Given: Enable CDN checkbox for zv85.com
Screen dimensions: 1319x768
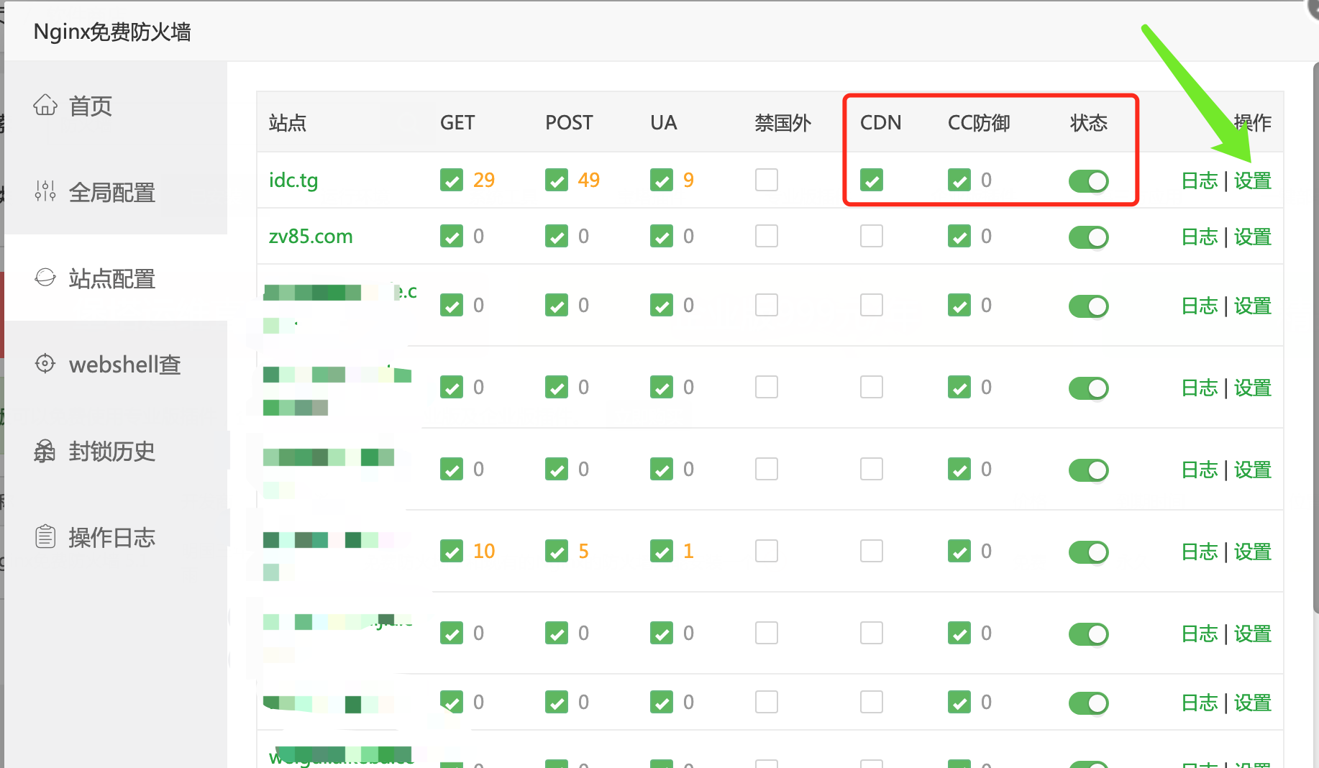Looking at the screenshot, I should [x=872, y=237].
